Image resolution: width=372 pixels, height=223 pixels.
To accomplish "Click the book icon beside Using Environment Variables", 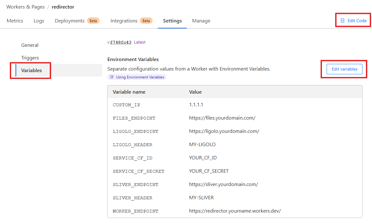I will (112, 77).
